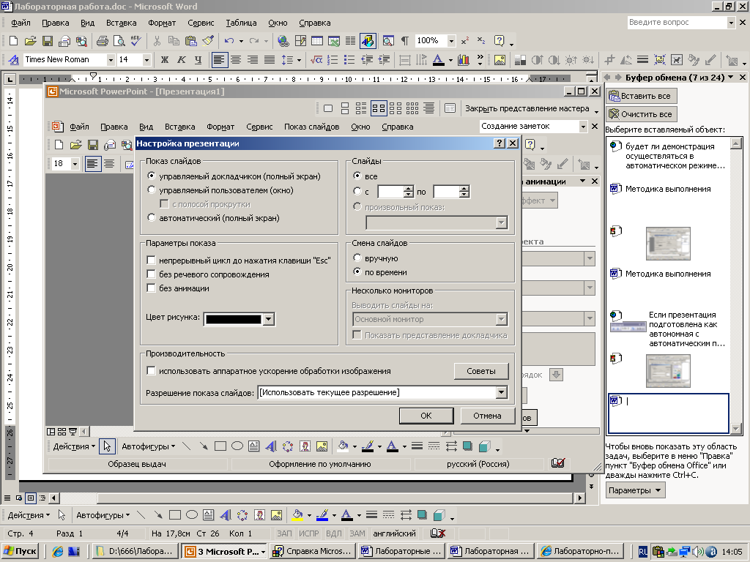
Task: Click Insert Table icon in Word toolbar
Action: 316,41
